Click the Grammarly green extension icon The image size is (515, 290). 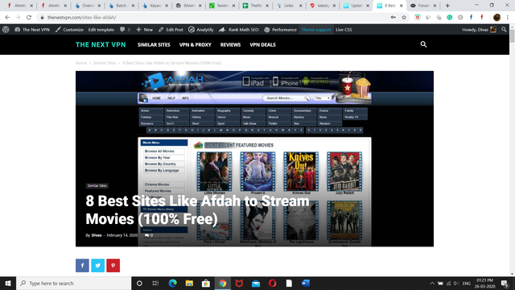[x=449, y=18]
